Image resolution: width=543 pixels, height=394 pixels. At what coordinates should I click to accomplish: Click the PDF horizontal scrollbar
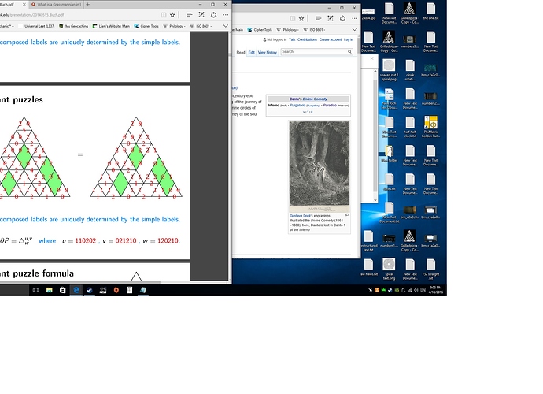79,282
